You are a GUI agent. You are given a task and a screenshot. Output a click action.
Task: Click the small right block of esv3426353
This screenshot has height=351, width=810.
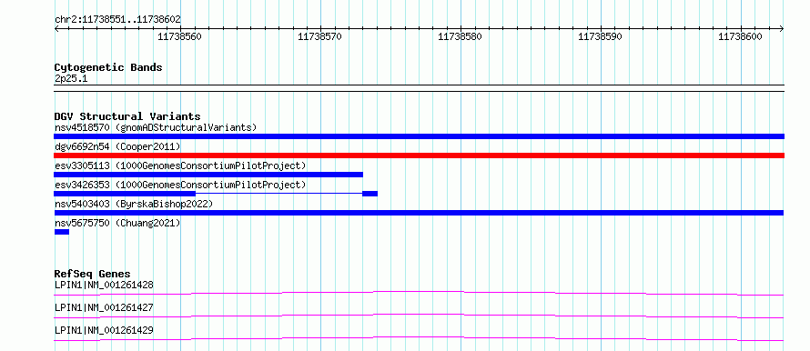click(370, 194)
